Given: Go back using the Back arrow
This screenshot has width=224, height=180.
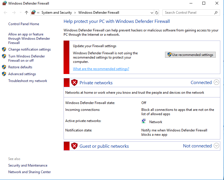Looking at the screenshot, I should [x=5, y=13].
